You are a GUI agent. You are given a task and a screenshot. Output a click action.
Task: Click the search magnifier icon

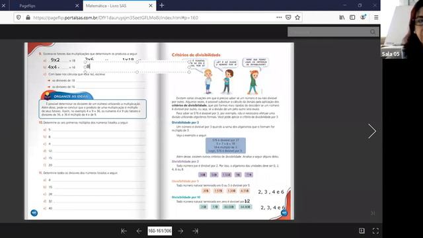(x=373, y=32)
